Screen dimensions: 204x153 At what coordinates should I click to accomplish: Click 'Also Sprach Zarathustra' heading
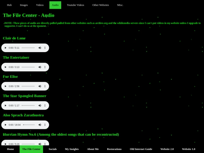coord(23,115)
